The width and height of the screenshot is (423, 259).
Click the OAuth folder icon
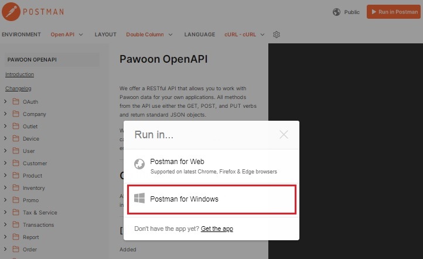click(x=16, y=101)
